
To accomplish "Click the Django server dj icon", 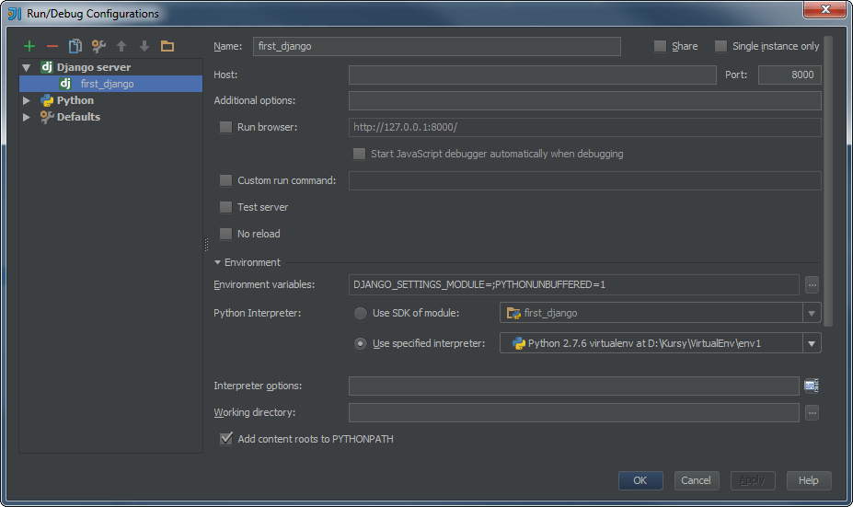I will pyautogui.click(x=47, y=67).
